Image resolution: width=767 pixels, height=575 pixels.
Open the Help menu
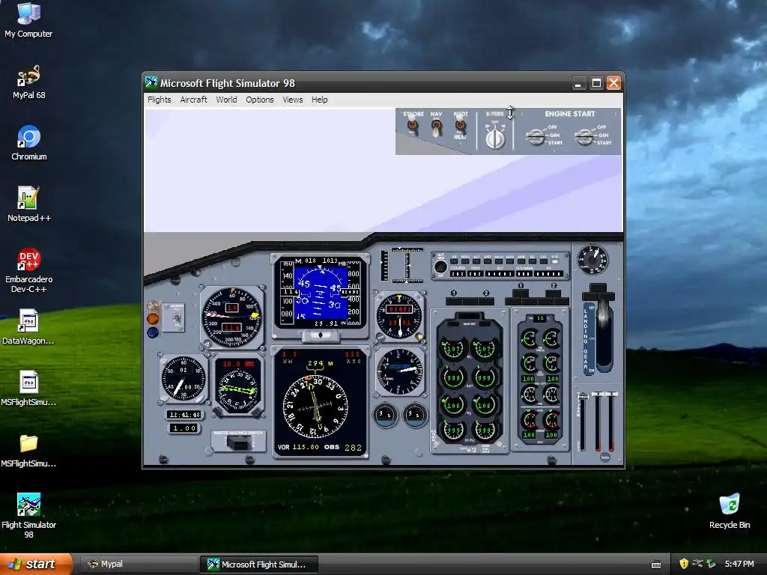point(319,100)
